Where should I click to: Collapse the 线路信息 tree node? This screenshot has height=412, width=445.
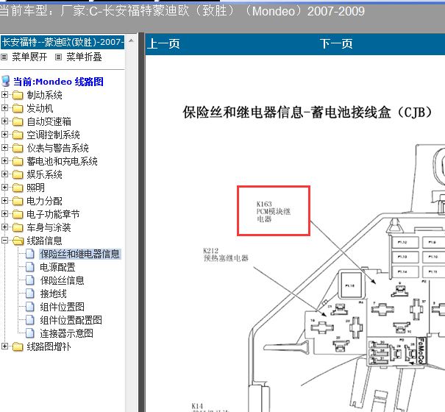click(x=4, y=241)
